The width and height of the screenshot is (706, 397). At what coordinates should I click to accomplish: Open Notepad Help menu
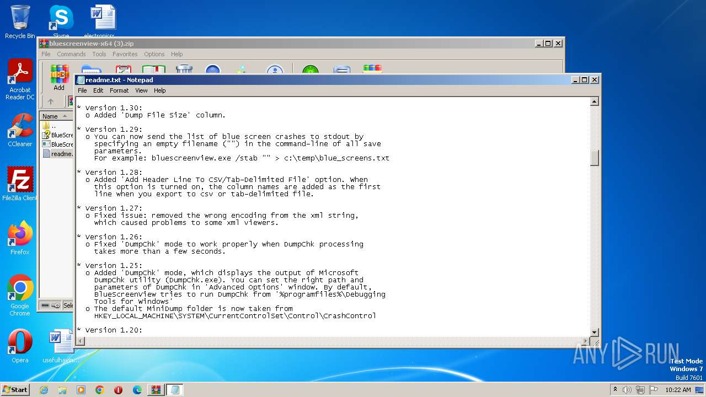click(x=159, y=90)
